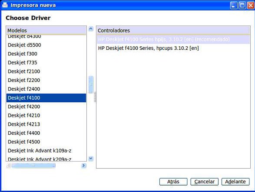Select model Deskjet f300
255x192 pixels.
46,54
